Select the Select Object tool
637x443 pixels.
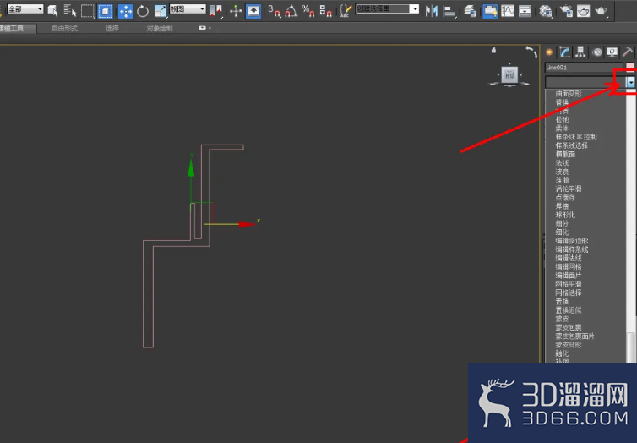point(53,10)
